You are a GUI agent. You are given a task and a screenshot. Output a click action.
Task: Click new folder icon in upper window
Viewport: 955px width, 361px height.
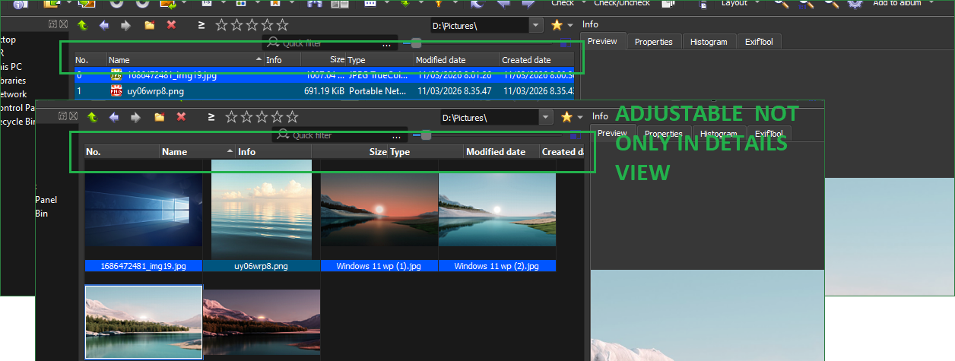[149, 25]
